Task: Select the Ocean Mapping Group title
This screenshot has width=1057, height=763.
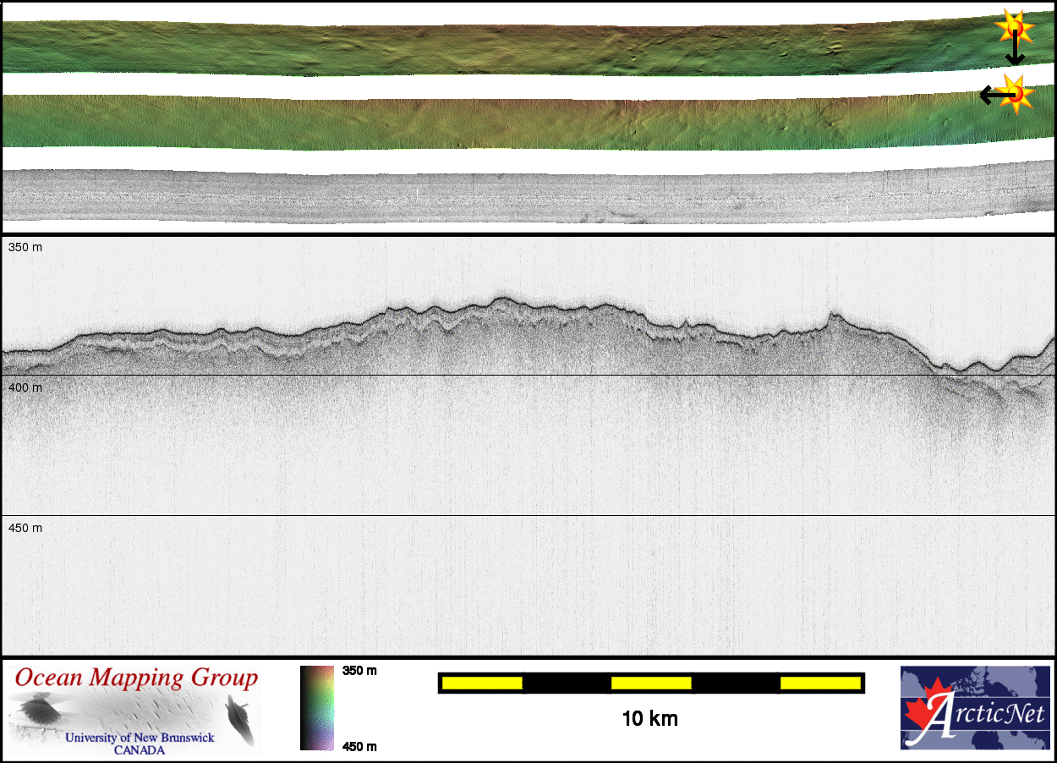Action: (x=136, y=678)
